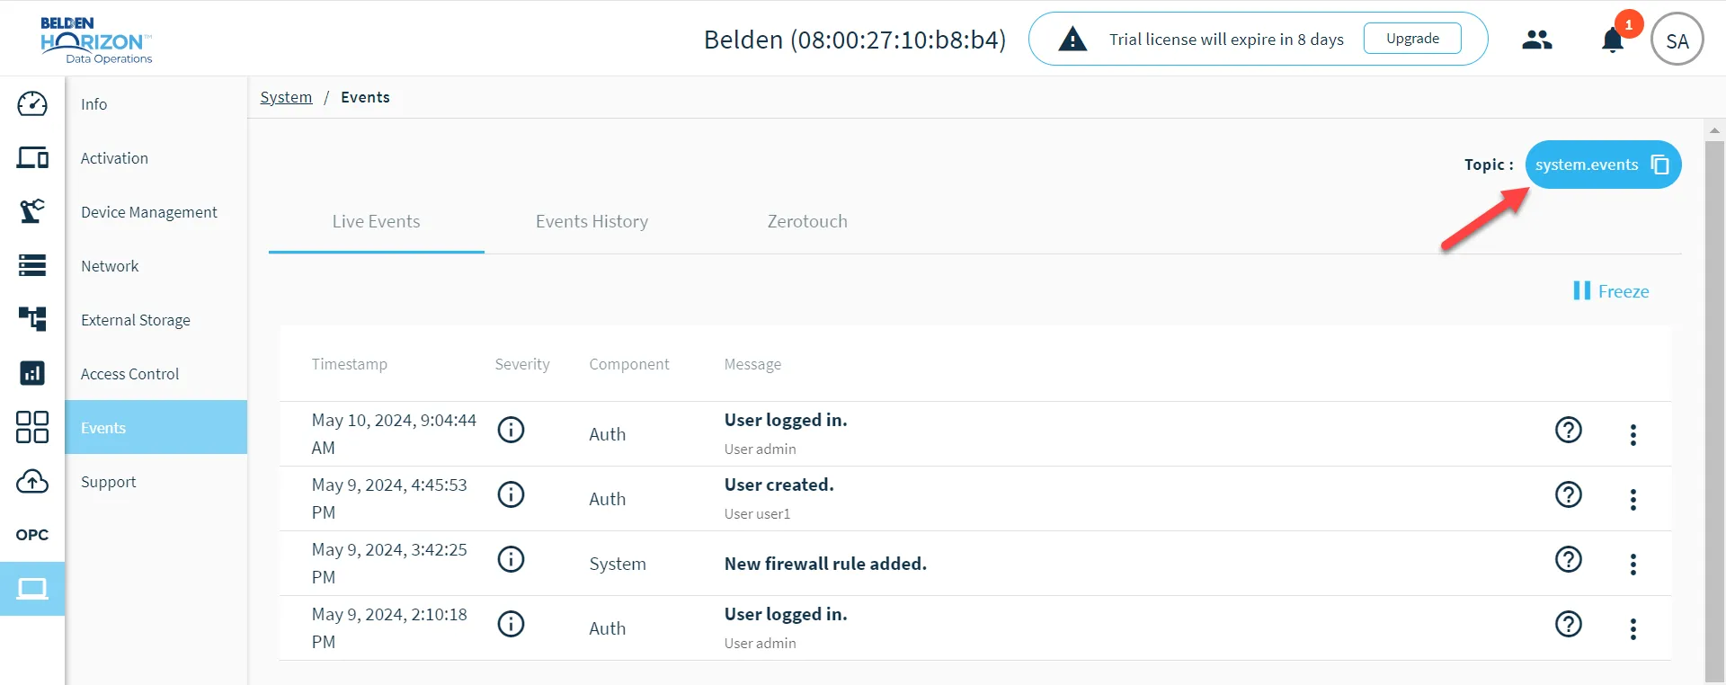Click the flow blocks icon in sidebar
1726x685 pixels.
[x=32, y=319]
